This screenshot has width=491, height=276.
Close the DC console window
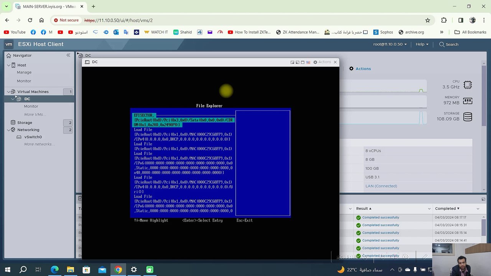335,62
